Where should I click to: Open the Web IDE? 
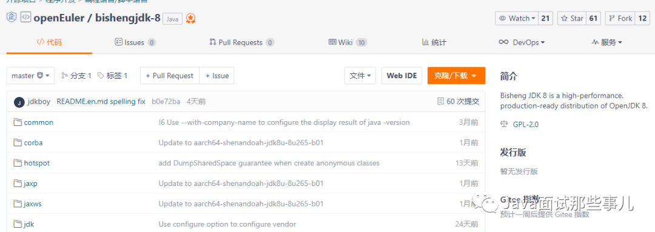[402, 76]
